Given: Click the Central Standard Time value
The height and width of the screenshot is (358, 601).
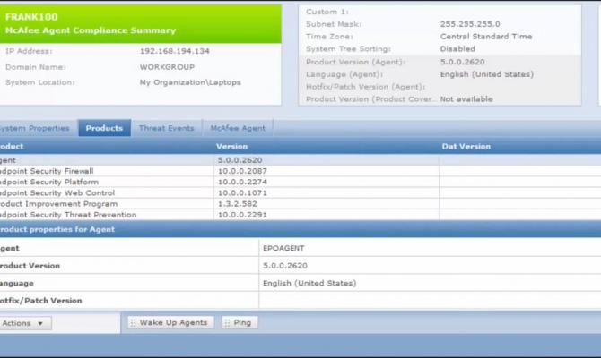Looking at the screenshot, I should tap(486, 37).
